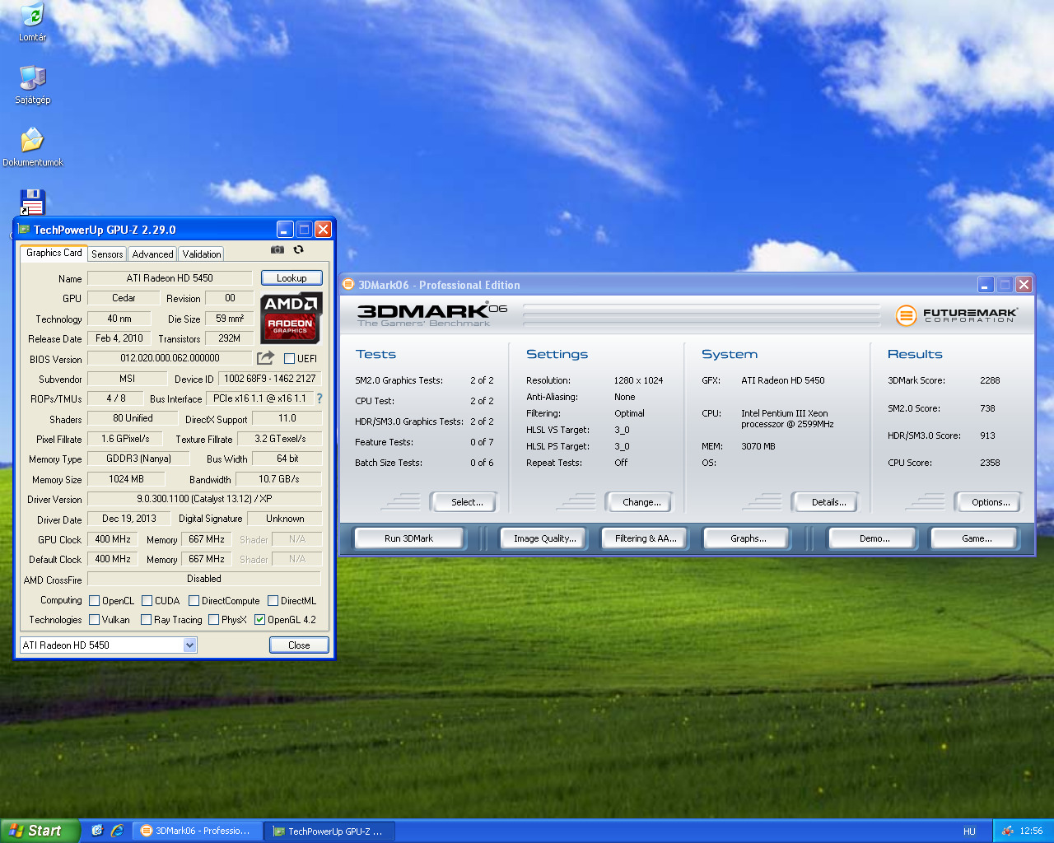This screenshot has height=843, width=1054.
Task: Click the BIOS export share icon
Action: (265, 357)
